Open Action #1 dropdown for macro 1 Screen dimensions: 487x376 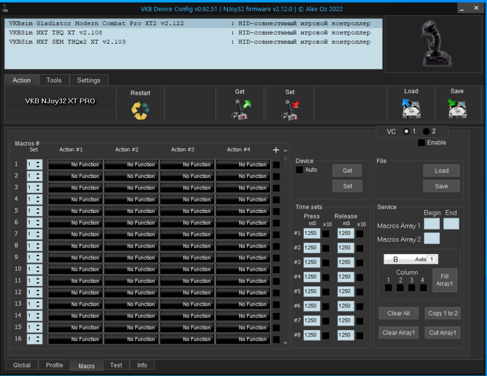[x=75, y=164]
